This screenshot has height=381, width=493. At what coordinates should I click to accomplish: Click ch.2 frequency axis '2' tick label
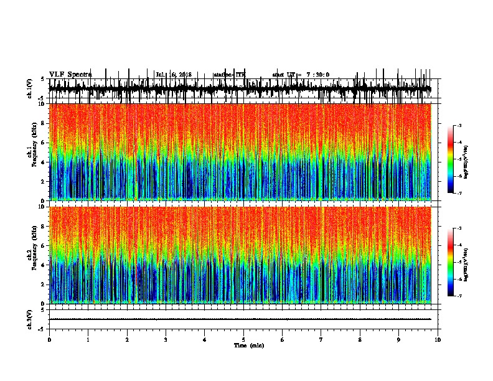point(44,285)
